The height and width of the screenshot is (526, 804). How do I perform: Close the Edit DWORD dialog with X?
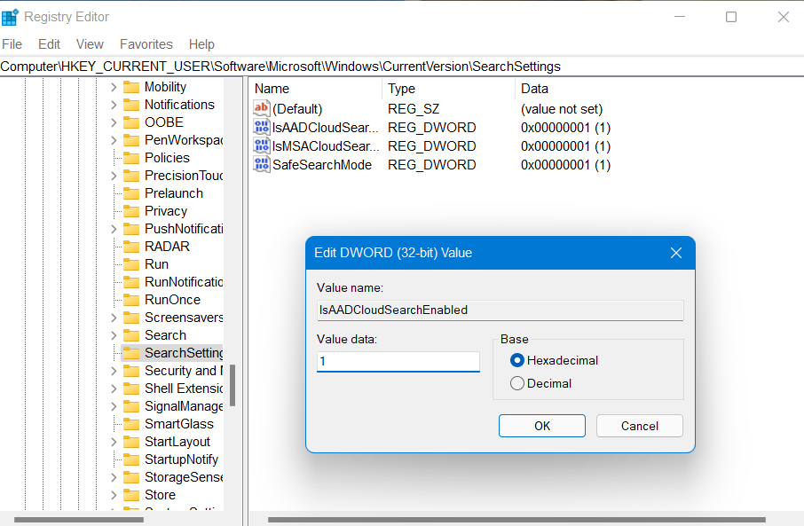pyautogui.click(x=675, y=253)
